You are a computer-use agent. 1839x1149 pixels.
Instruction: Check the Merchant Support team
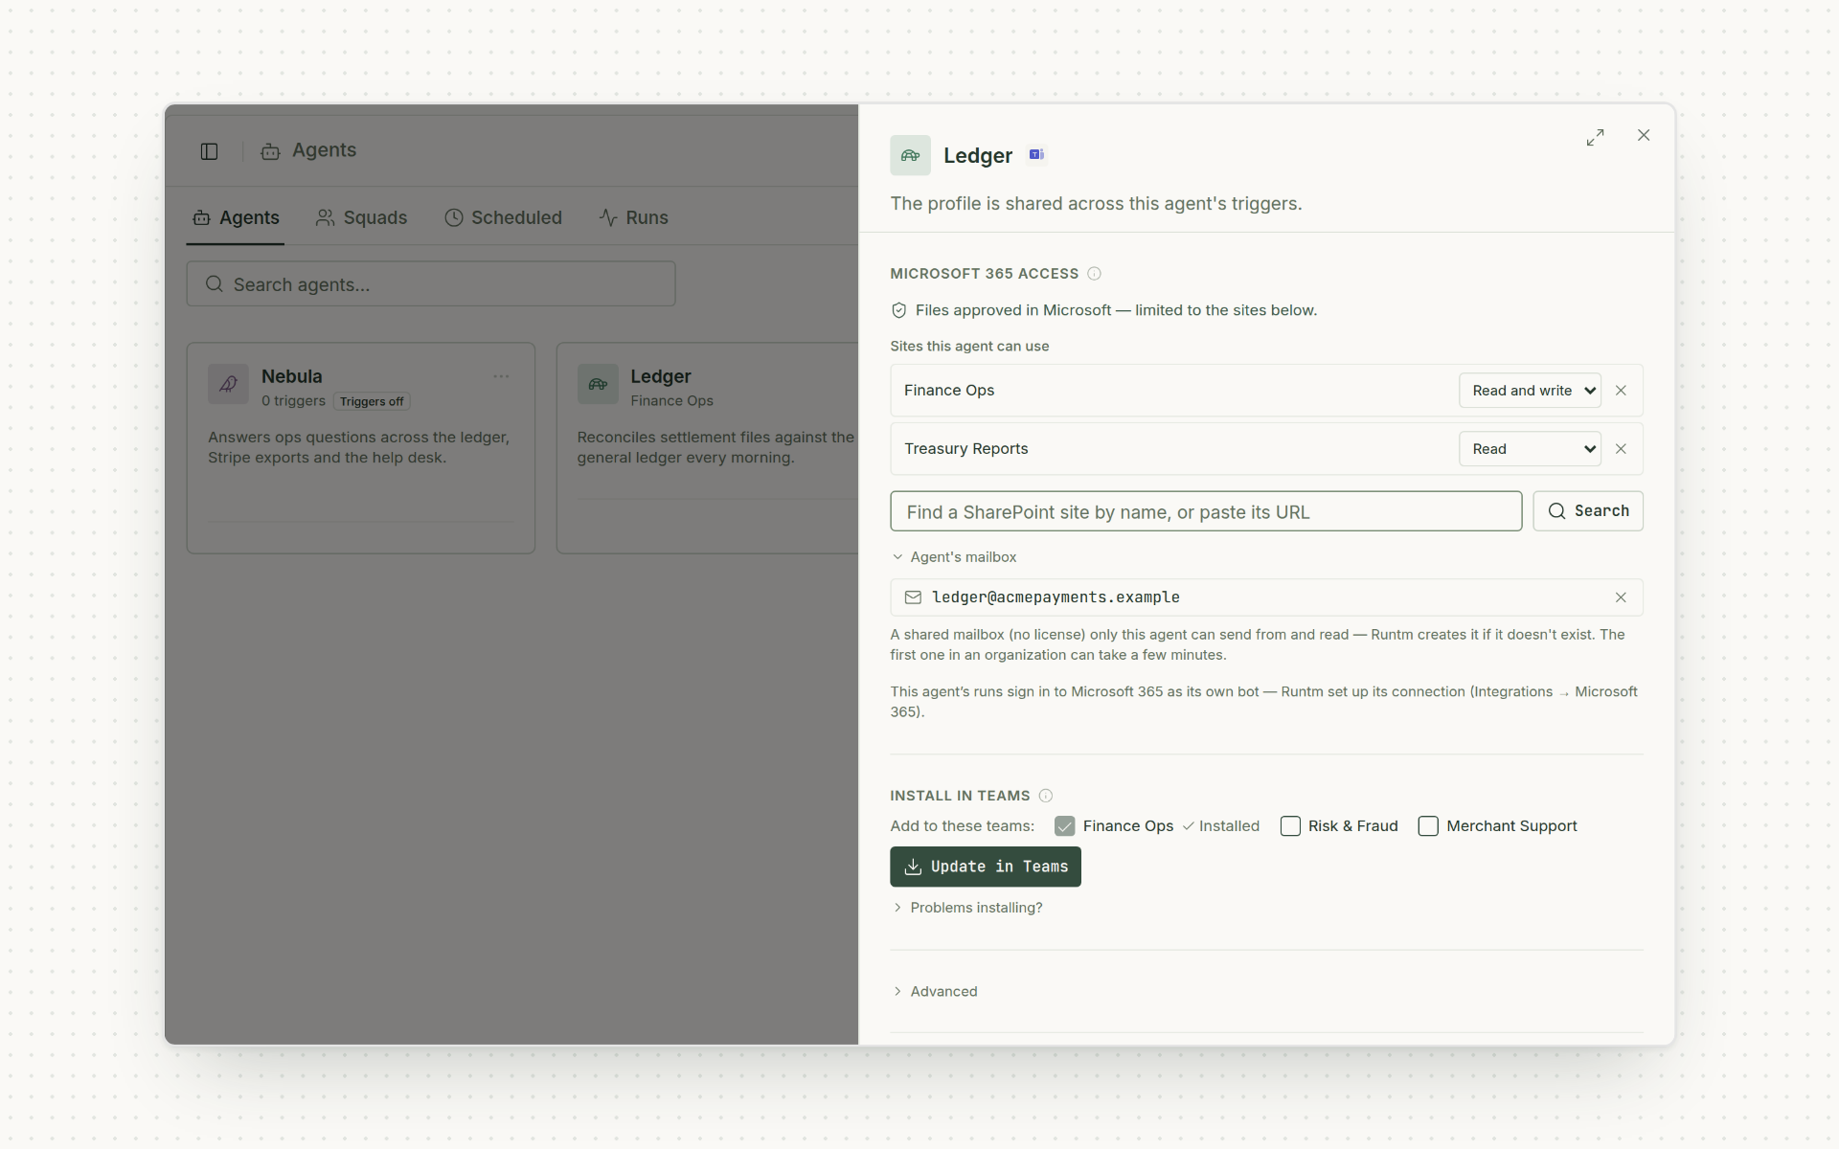point(1428,826)
